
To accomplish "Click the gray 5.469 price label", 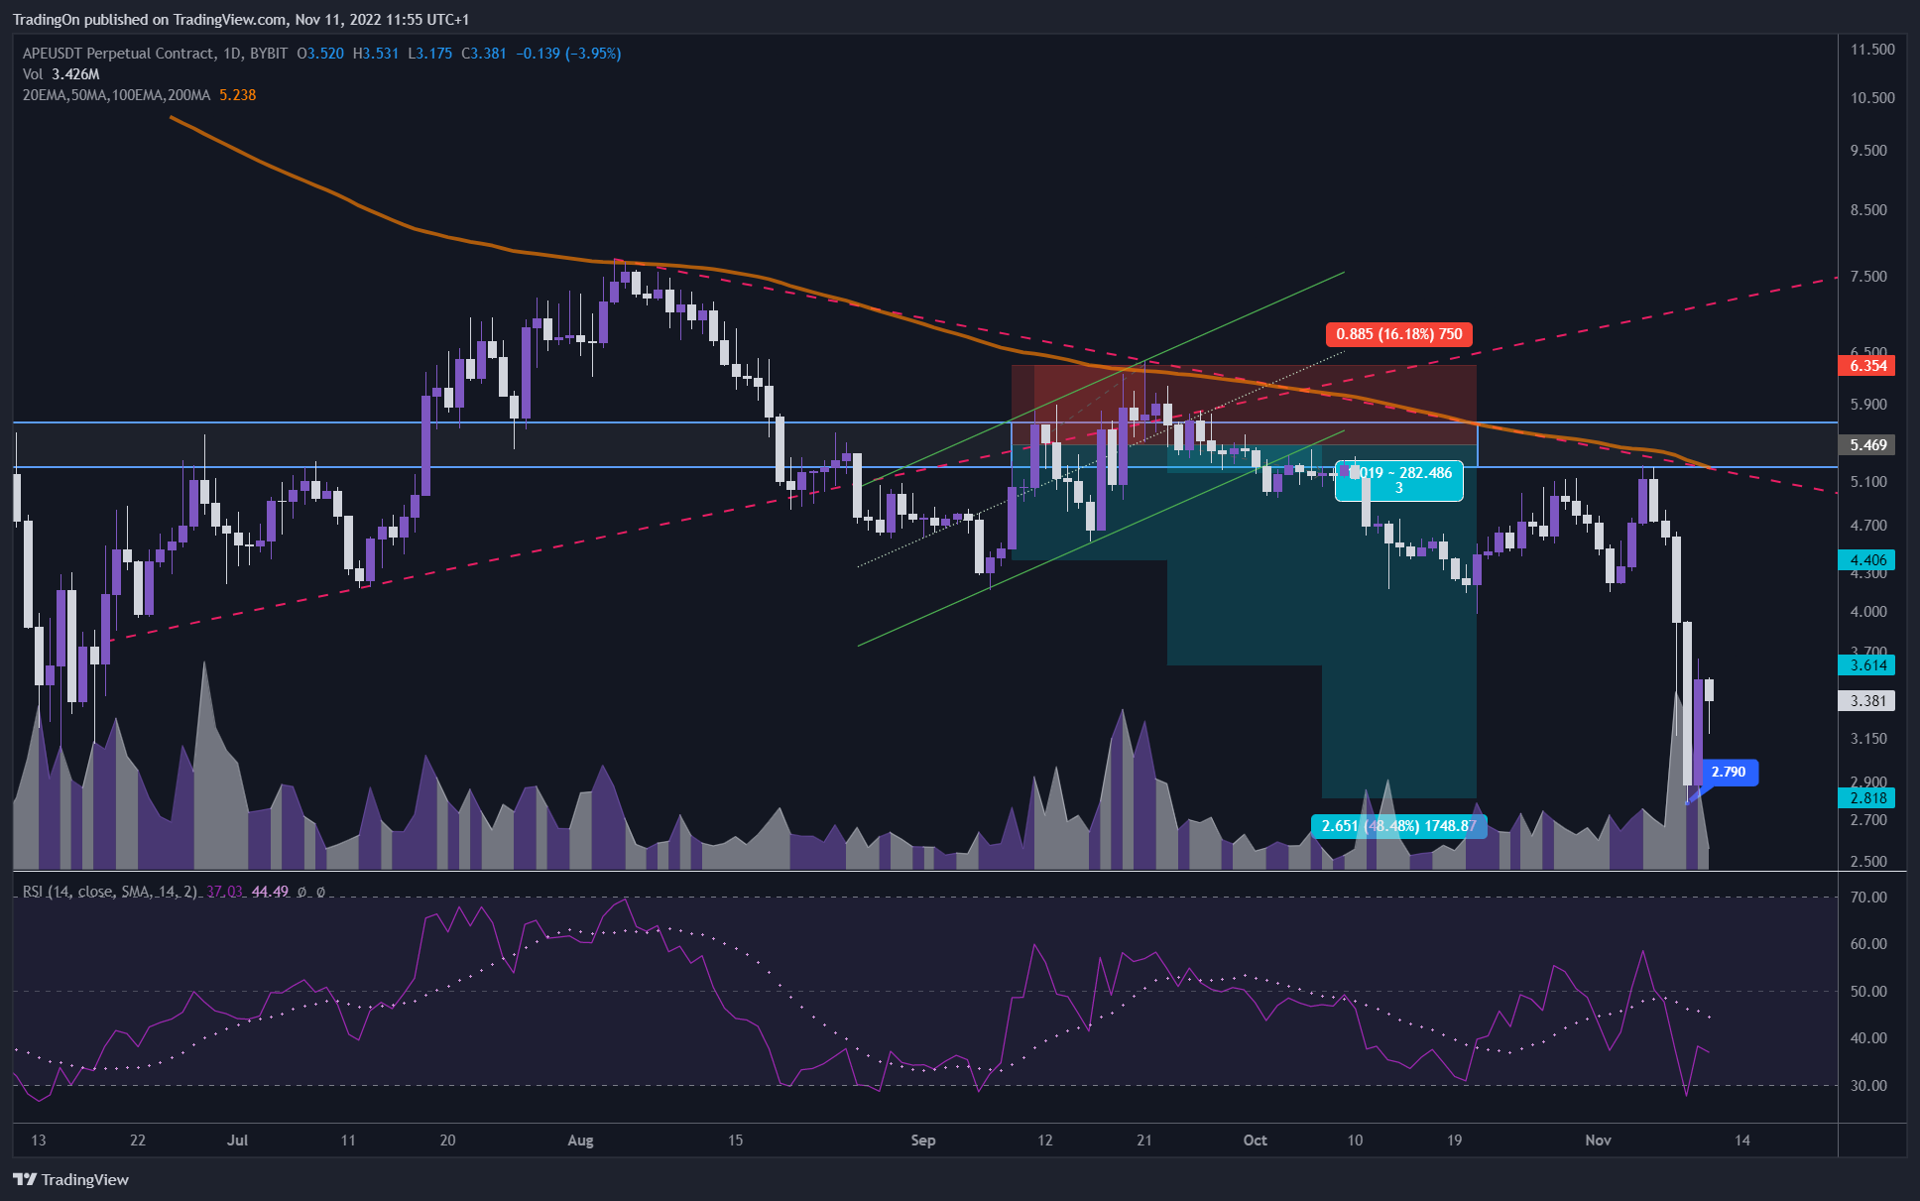I will [1867, 445].
